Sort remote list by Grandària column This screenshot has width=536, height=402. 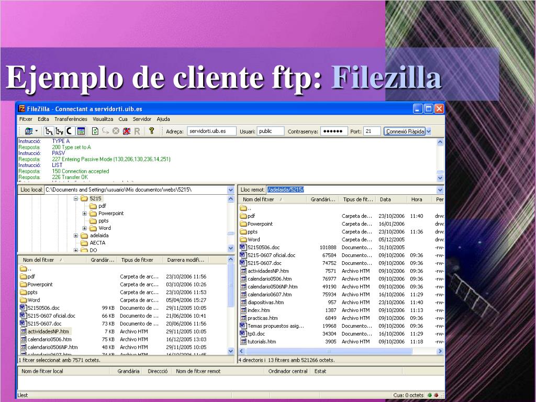pos(322,199)
